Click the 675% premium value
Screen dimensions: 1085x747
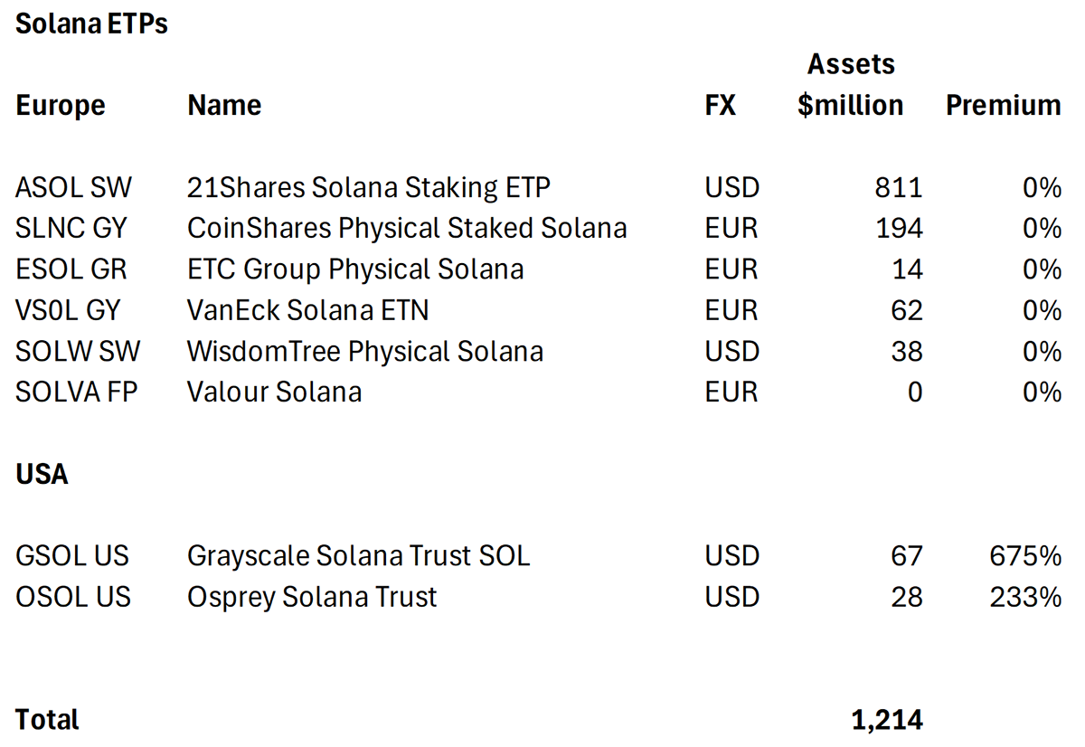1025,555
